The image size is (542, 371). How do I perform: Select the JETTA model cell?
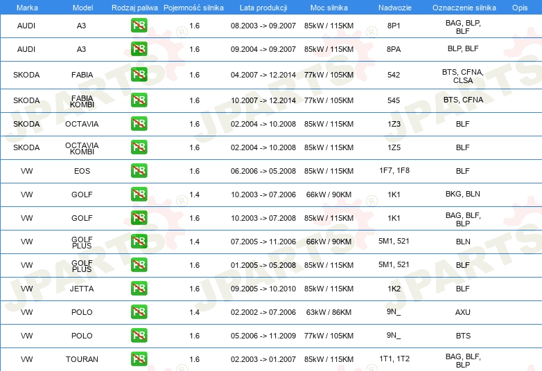(x=82, y=289)
